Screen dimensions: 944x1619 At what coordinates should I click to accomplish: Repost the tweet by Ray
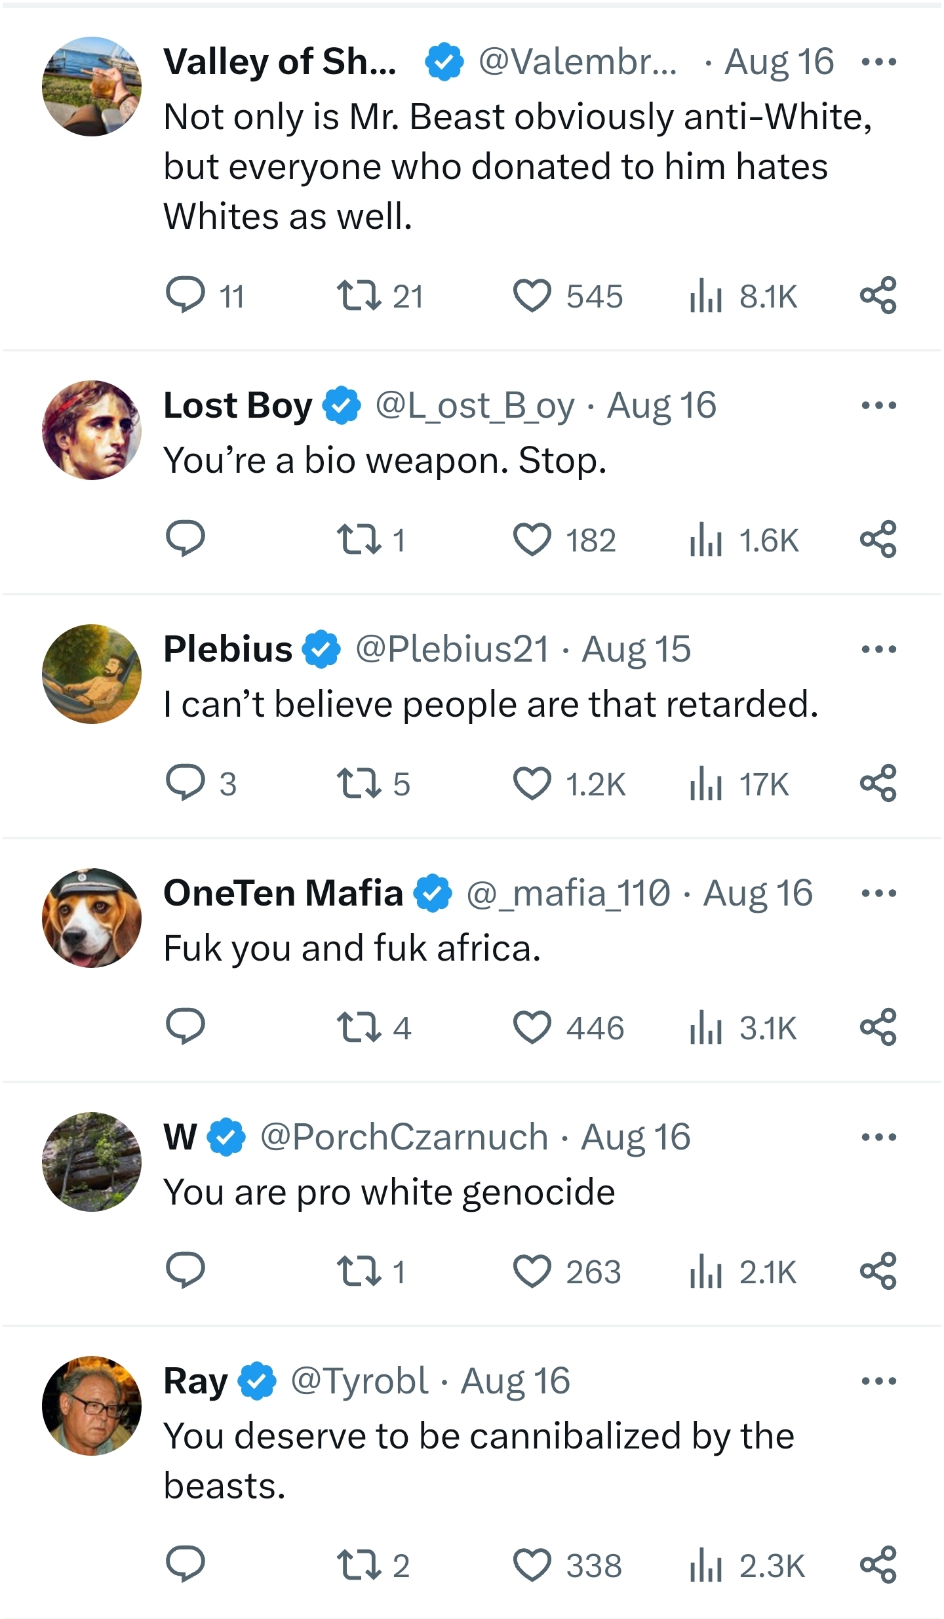(x=359, y=1565)
